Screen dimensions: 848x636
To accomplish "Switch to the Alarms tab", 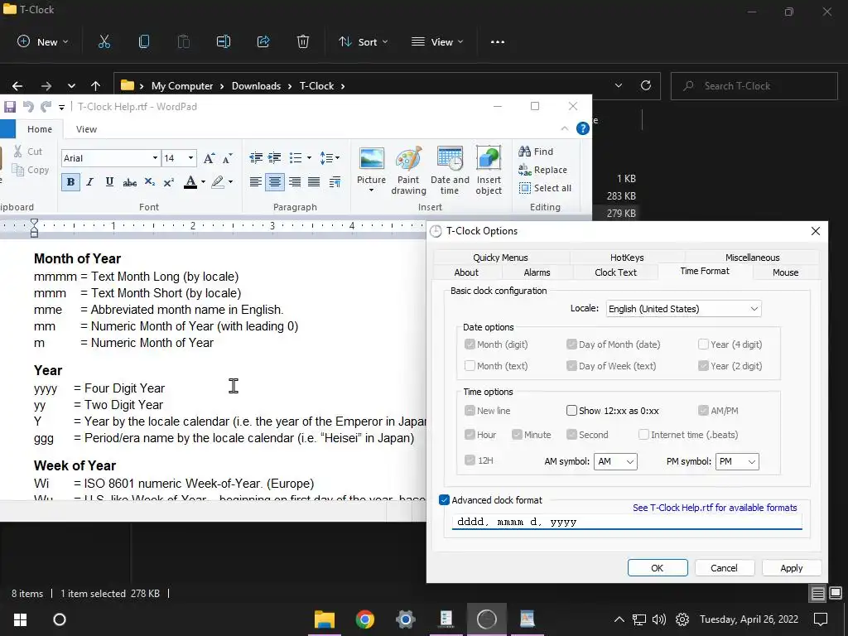I will pyautogui.click(x=537, y=272).
